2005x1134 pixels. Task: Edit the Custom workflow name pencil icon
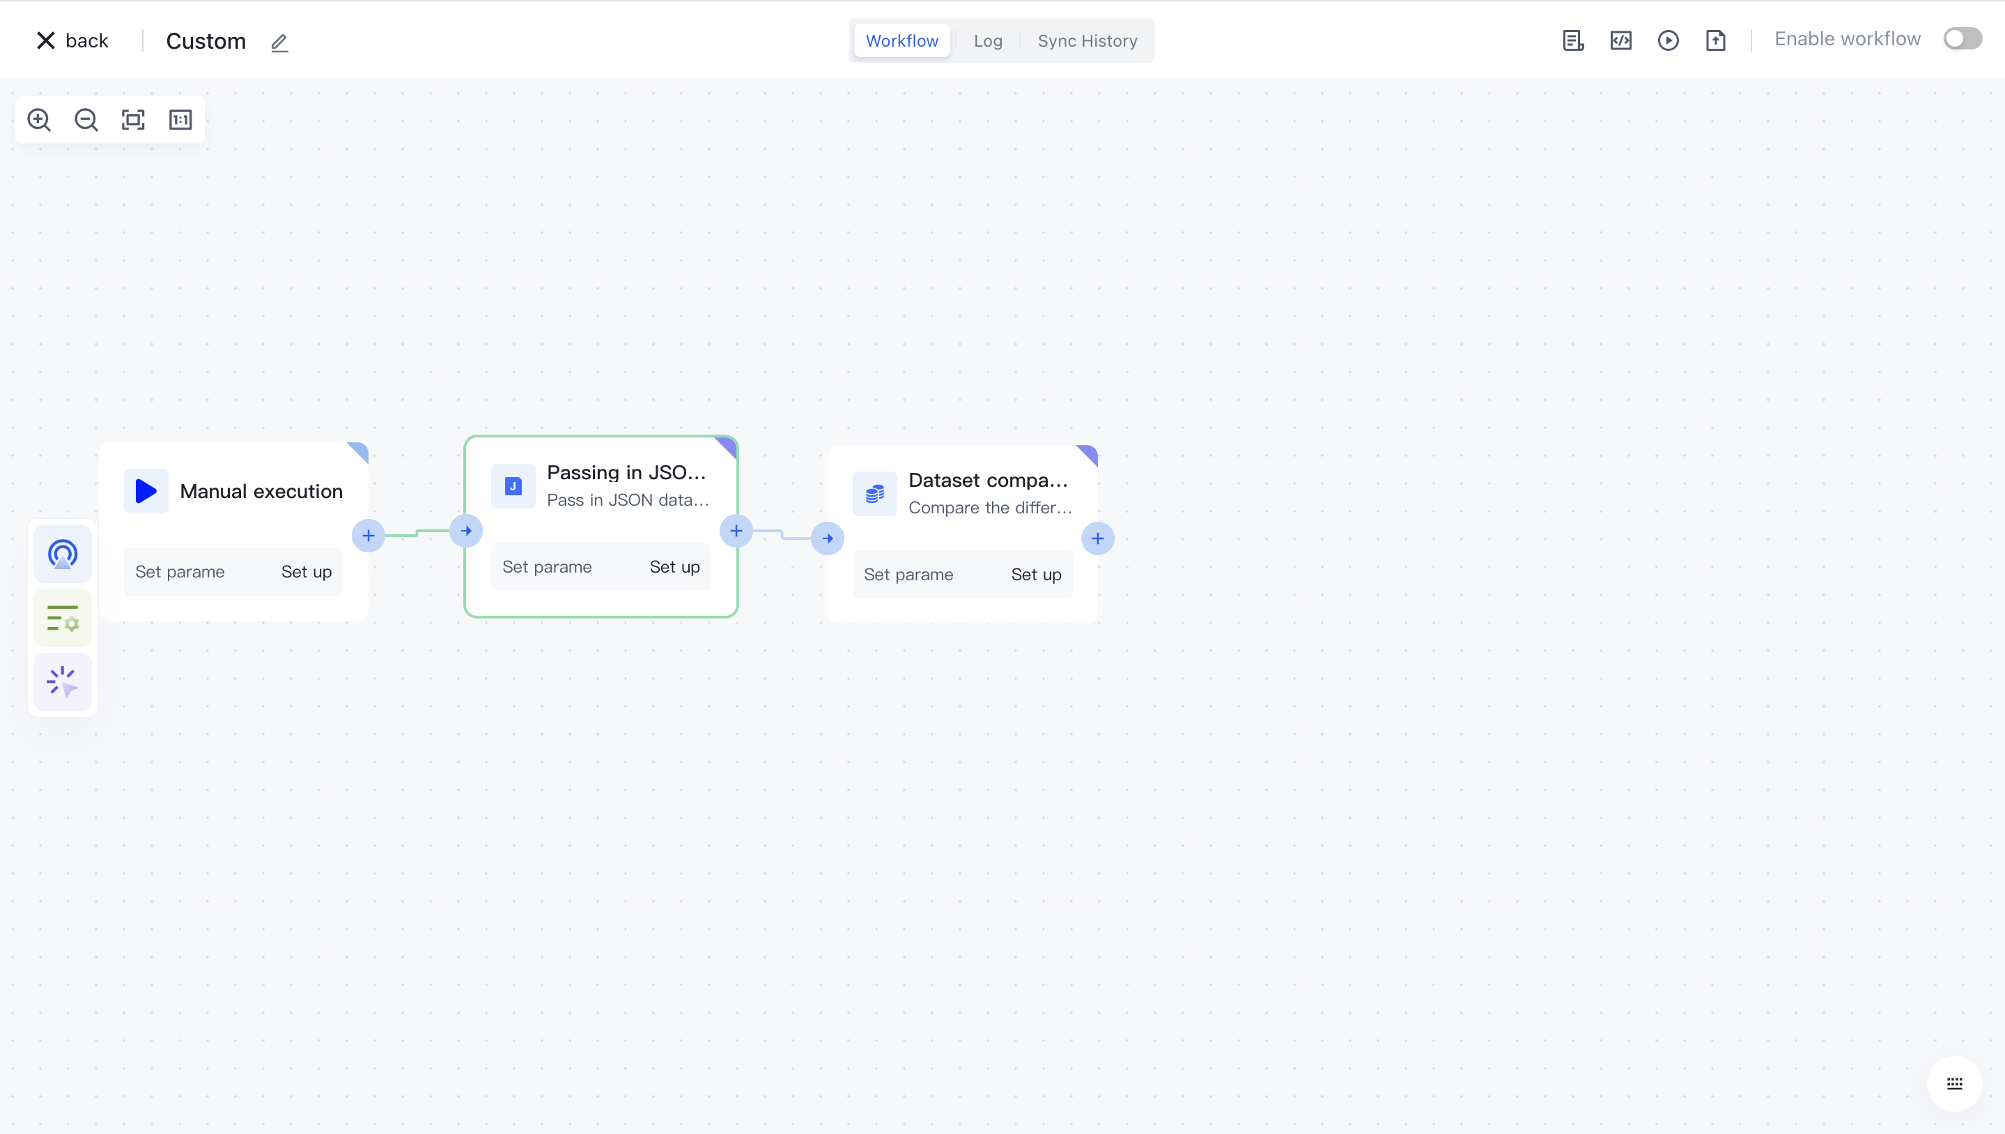(279, 42)
